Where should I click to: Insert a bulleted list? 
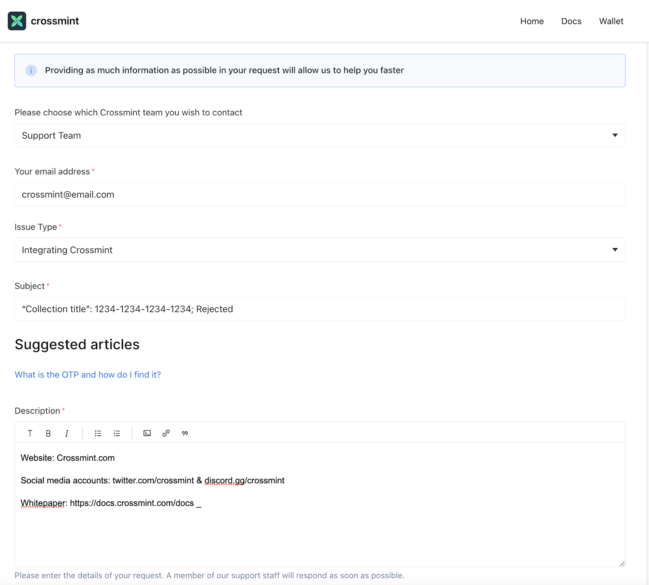[98, 433]
